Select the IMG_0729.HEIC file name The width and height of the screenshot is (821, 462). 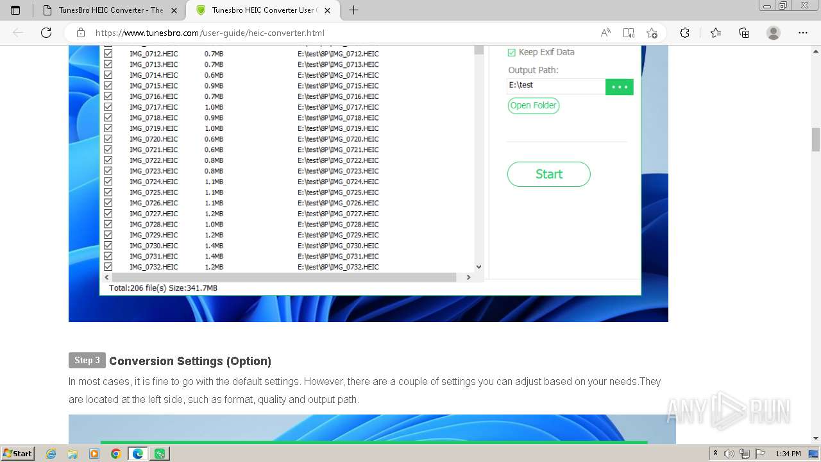(x=154, y=235)
